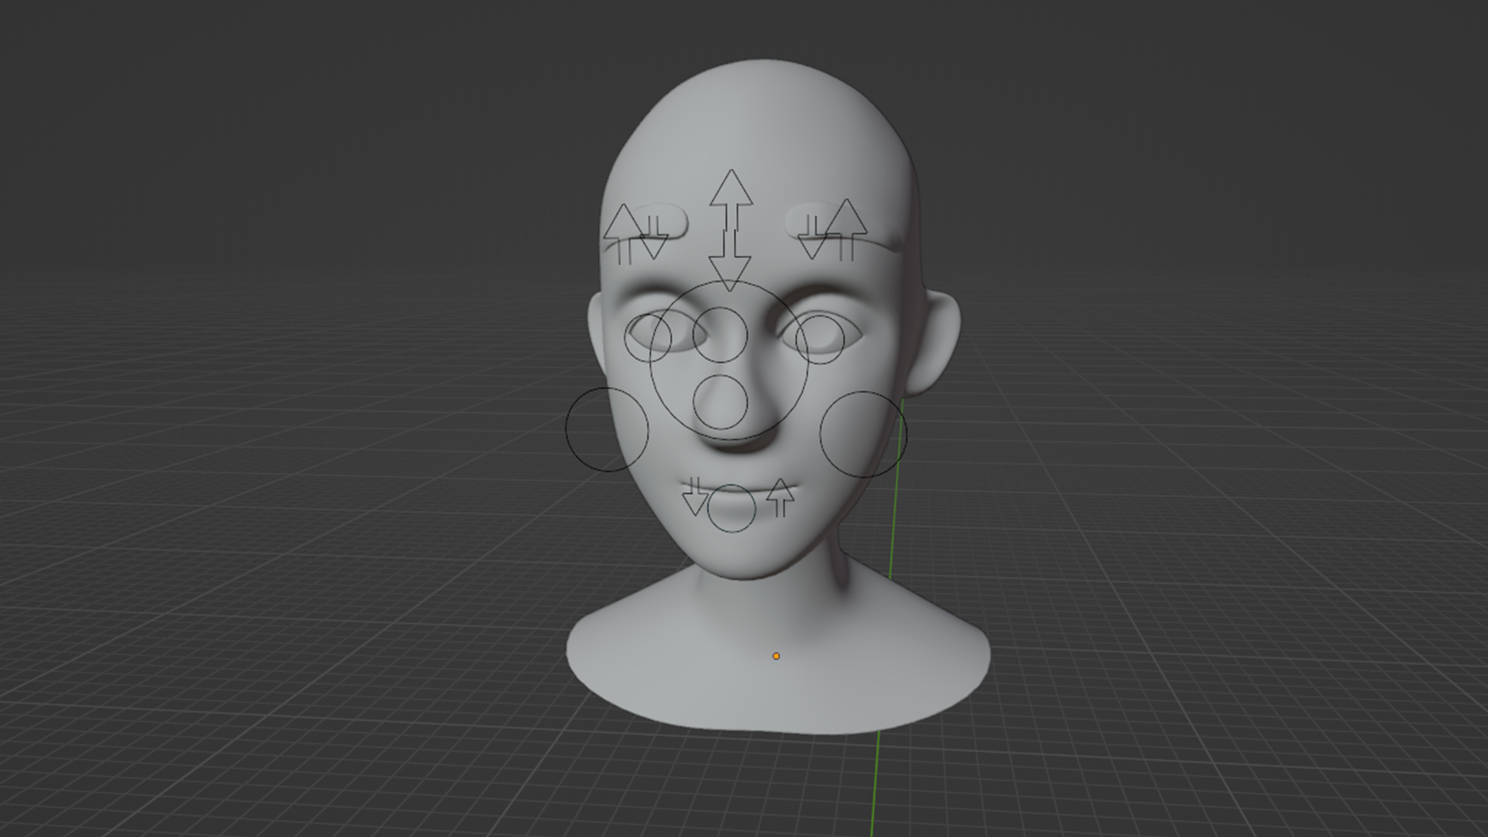Click the down arrow at the screen-left mouth corner
Image resolution: width=1488 pixels, height=837 pixels.
coord(696,500)
